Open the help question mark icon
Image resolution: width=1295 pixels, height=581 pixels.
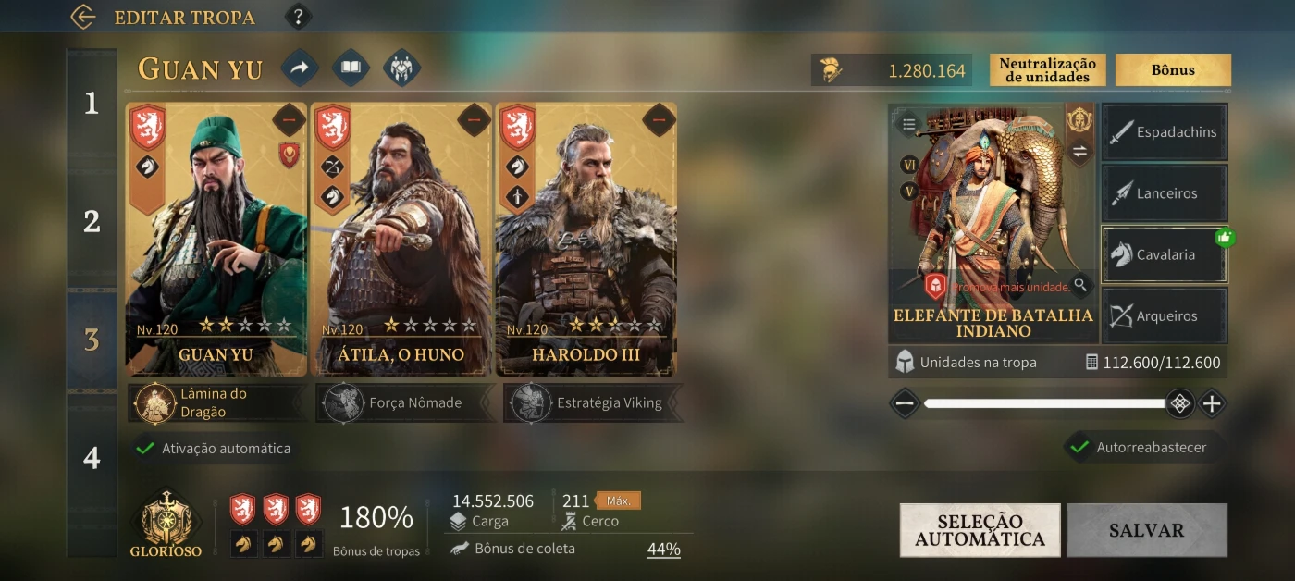click(x=298, y=17)
